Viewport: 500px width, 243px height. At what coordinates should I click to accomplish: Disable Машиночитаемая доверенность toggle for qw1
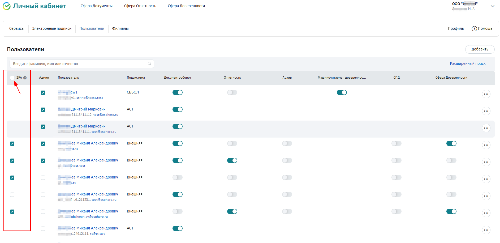tap(342, 92)
